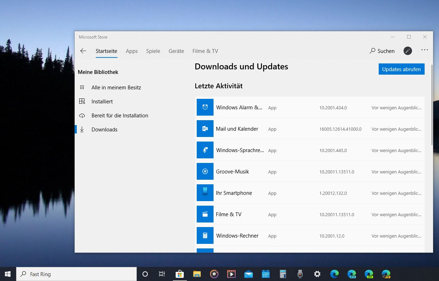
Task: Launch Movies & TV from the taskbar
Action: click(x=231, y=274)
